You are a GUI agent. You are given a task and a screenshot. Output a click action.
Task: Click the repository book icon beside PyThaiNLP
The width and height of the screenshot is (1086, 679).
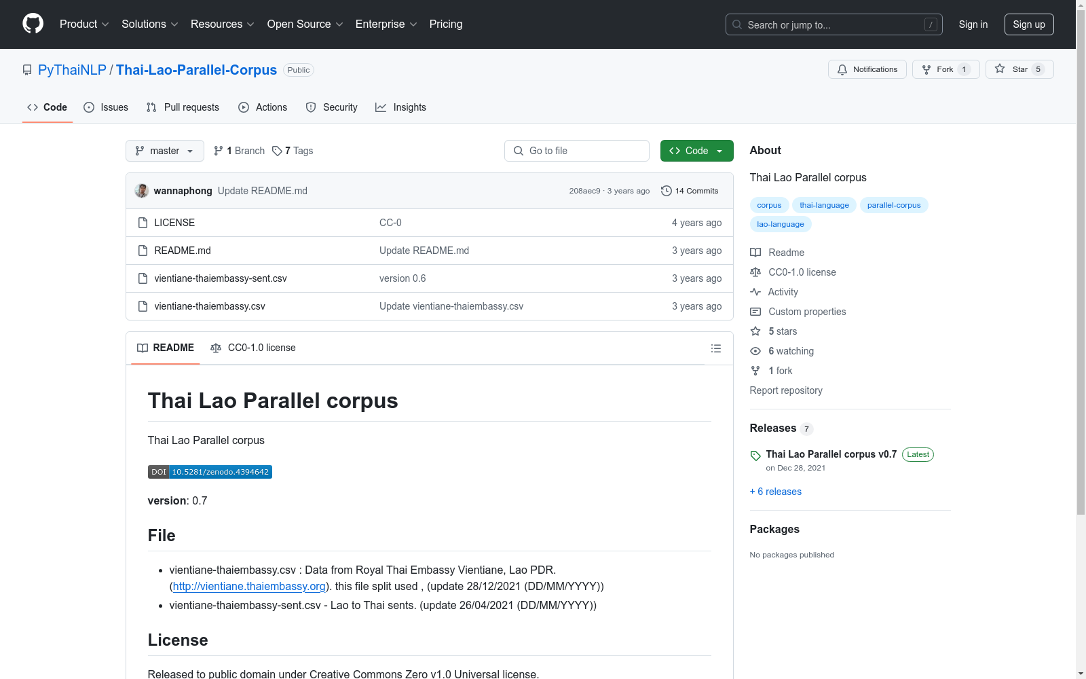[27, 70]
